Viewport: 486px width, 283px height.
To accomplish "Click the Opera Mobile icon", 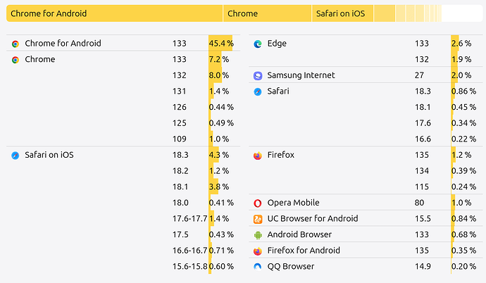I will (x=258, y=203).
